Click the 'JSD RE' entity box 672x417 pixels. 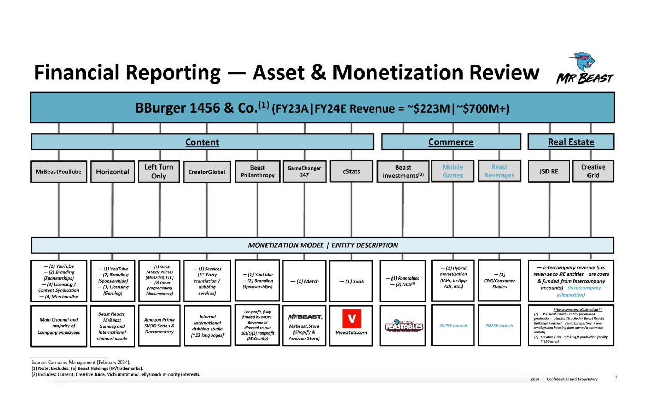tap(548, 171)
